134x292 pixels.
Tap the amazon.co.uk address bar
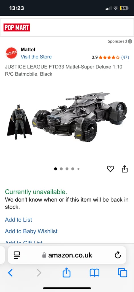pyautogui.click(x=67, y=255)
